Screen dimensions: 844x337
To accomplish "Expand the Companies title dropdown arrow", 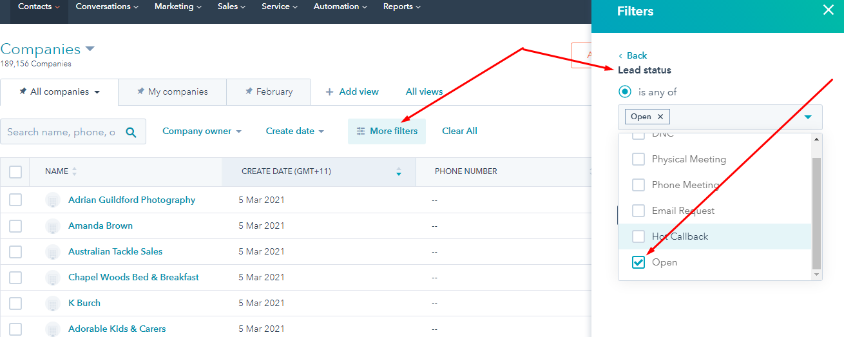I will point(90,49).
